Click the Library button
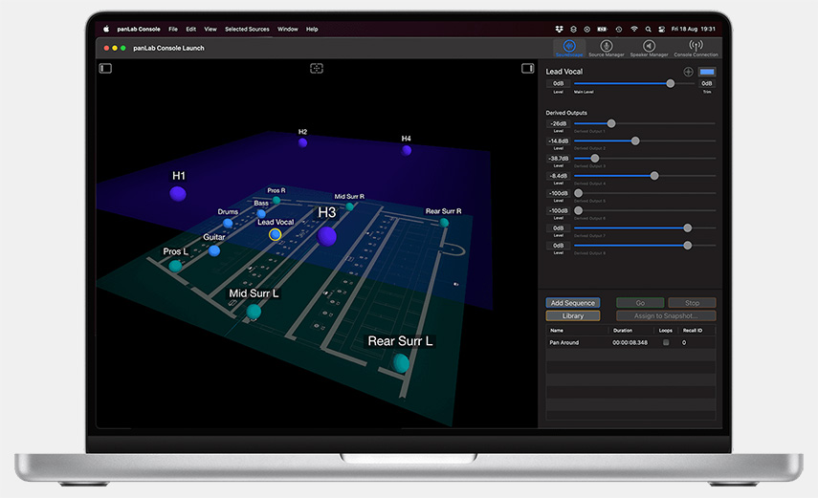This screenshot has width=818, height=498. point(573,316)
